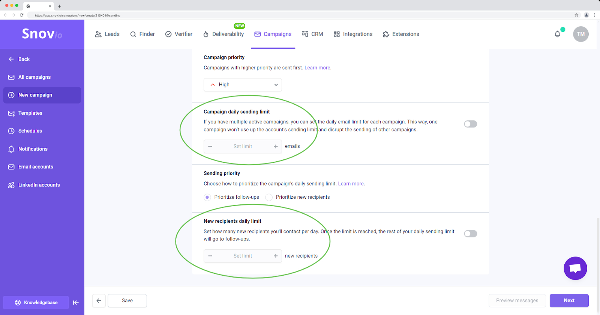
Task: Click the browser reload icon
Action: tap(21, 15)
